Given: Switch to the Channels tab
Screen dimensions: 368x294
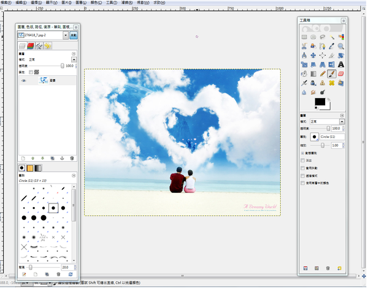Looking at the screenshot, I should [31, 46].
